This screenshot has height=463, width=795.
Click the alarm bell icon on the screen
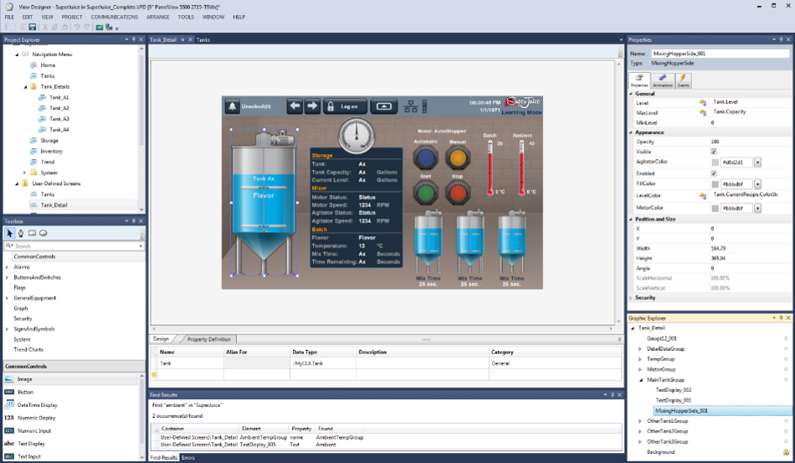click(x=233, y=106)
